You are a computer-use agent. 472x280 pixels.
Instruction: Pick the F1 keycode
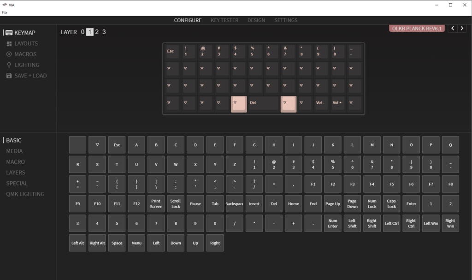[313, 184]
